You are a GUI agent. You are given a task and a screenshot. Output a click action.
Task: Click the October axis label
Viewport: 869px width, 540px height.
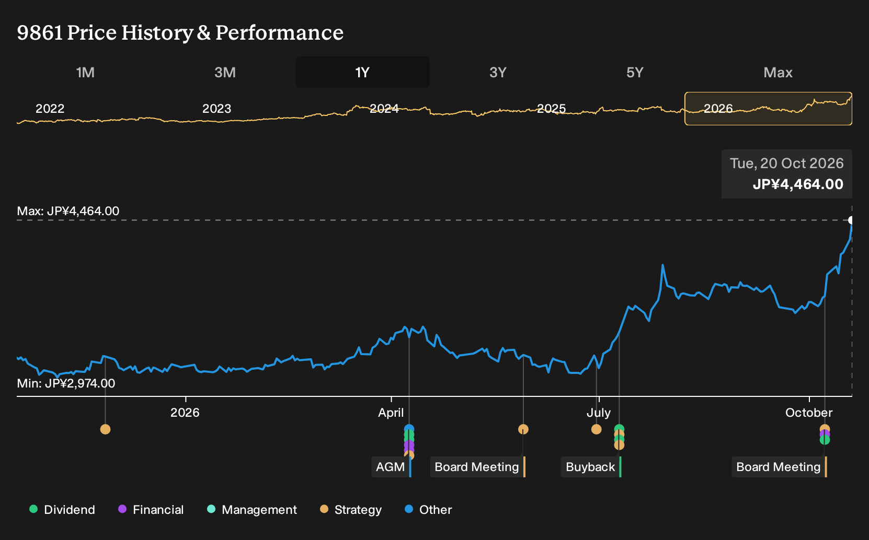pyautogui.click(x=809, y=413)
